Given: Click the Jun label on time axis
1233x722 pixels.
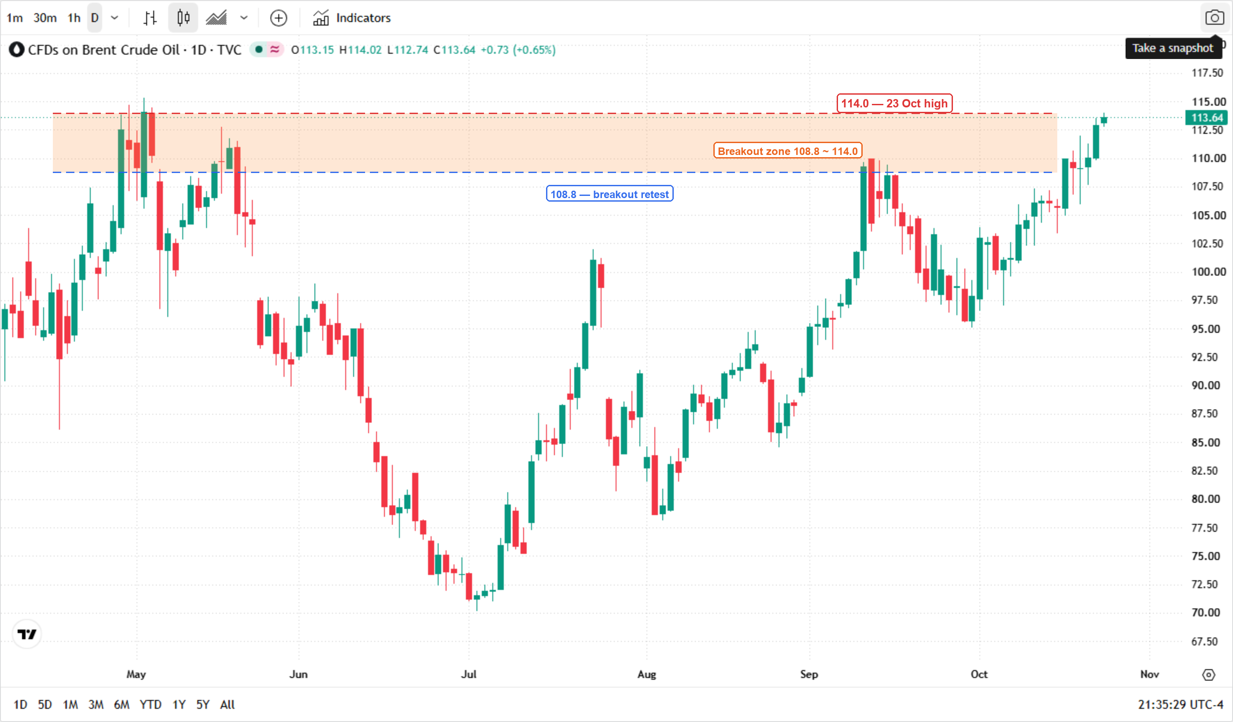Looking at the screenshot, I should click(x=299, y=674).
